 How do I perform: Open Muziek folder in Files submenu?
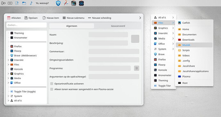pos(194,45)
